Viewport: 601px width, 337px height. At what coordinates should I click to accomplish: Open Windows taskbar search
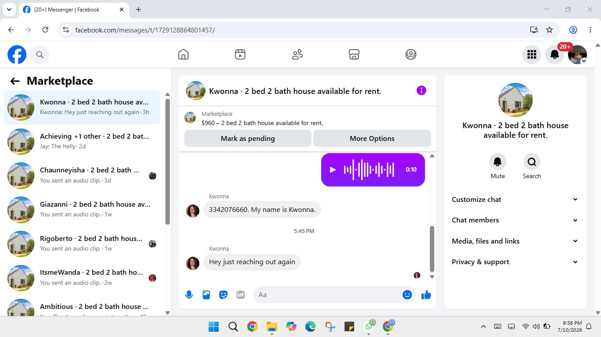click(233, 326)
